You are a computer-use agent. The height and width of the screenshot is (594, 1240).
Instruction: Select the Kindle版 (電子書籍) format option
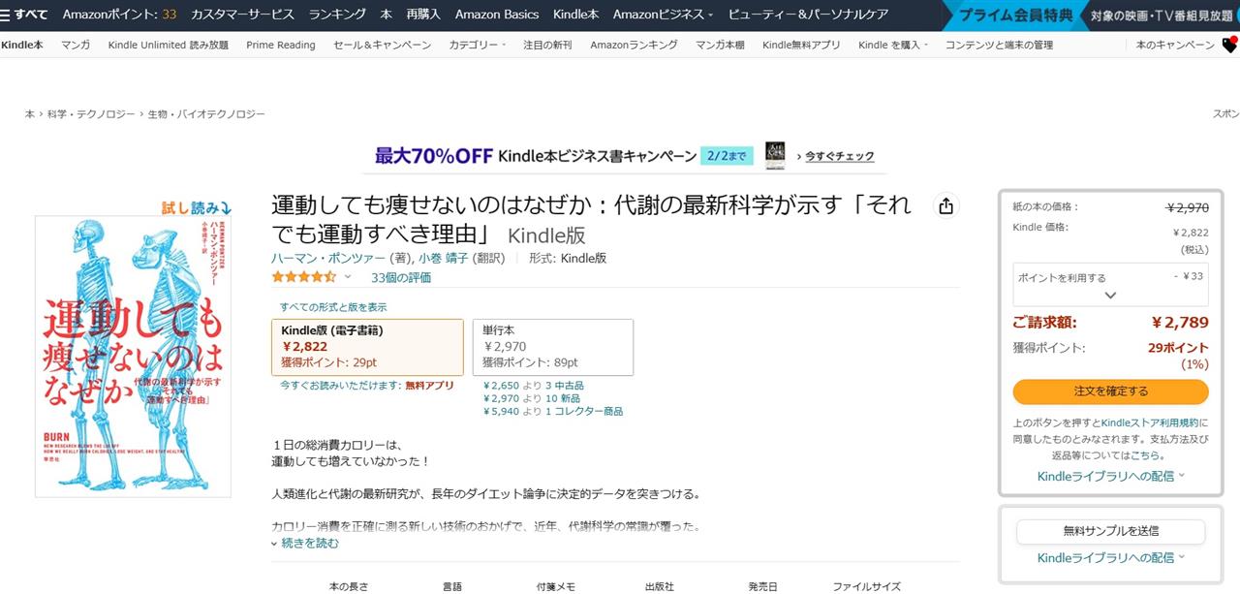coord(368,347)
